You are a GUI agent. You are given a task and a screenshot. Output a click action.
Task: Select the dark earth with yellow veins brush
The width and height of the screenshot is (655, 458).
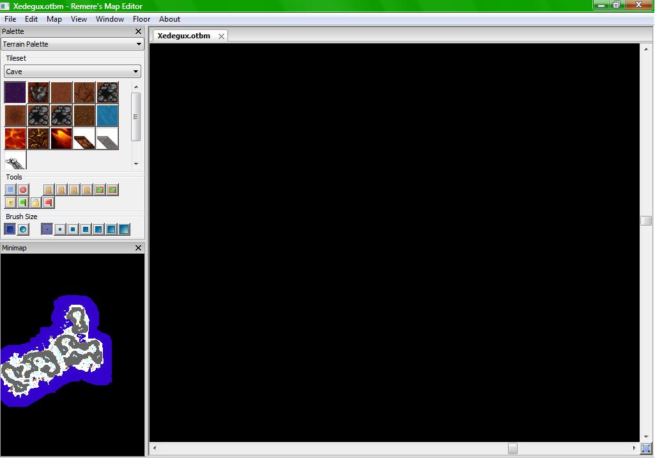[38, 139]
